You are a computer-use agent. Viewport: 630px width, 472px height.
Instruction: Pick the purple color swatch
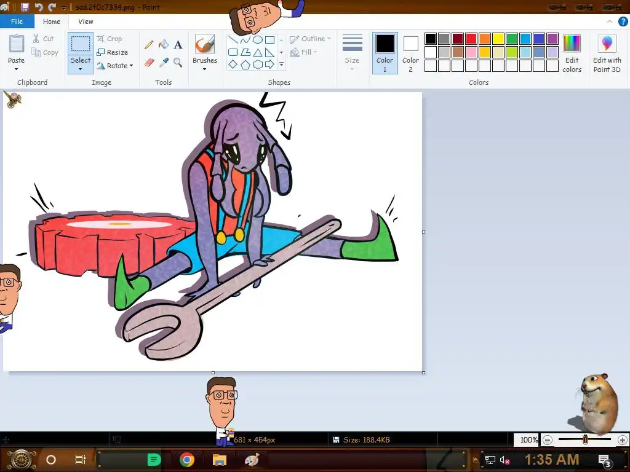552,39
